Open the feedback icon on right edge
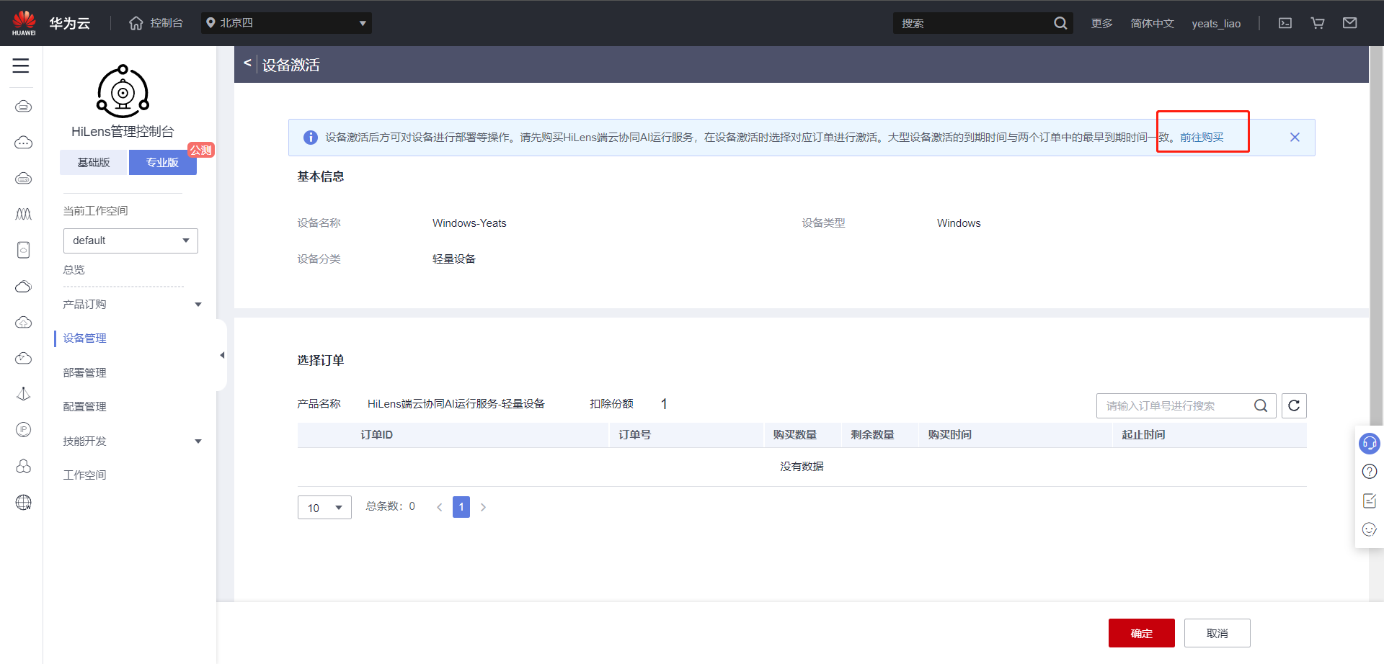Image resolution: width=1384 pixels, height=664 pixels. [1369, 501]
